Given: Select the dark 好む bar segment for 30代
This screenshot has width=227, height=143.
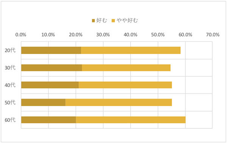Looking at the screenshot, I should pyautogui.click(x=51, y=68).
